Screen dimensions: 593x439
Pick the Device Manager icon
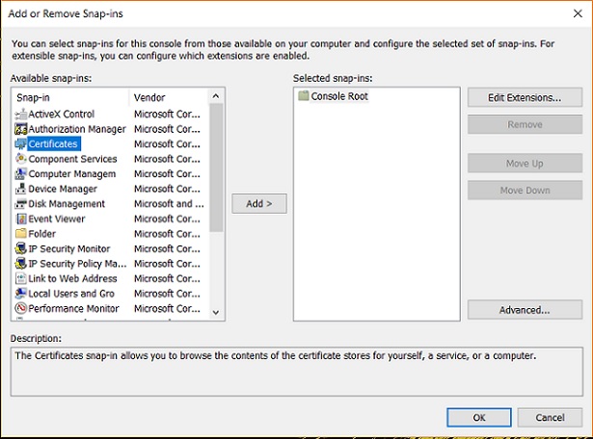[x=21, y=189]
